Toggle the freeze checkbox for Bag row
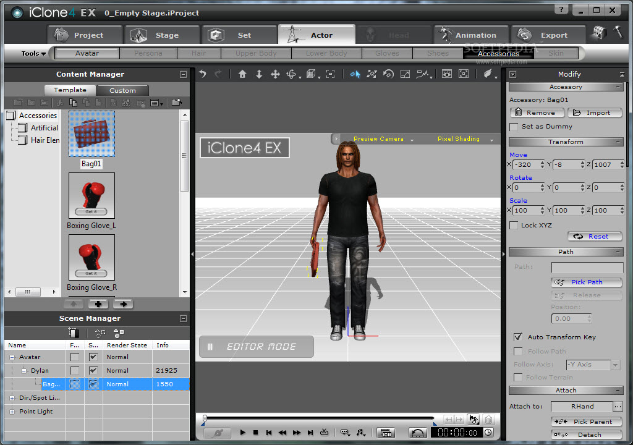 coord(75,384)
